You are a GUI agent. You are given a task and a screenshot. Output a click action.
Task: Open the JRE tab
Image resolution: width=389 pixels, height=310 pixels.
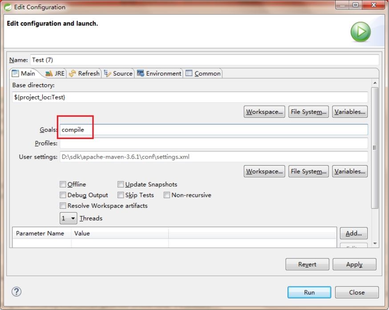tap(55, 74)
